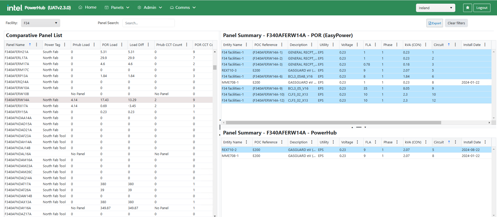Viewport: 497px width, 217px height.
Task: Open Power Tag column options menu
Action: pos(65,45)
